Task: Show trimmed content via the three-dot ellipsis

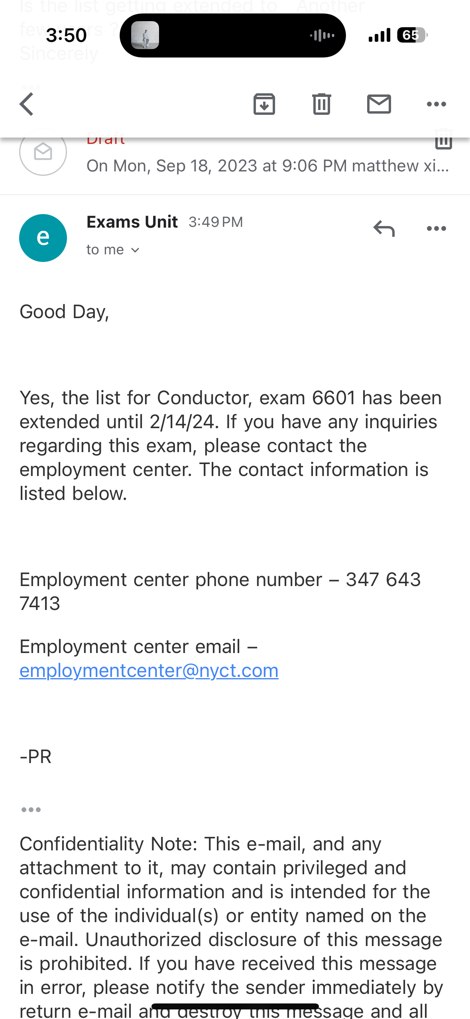Action: pos(31,810)
